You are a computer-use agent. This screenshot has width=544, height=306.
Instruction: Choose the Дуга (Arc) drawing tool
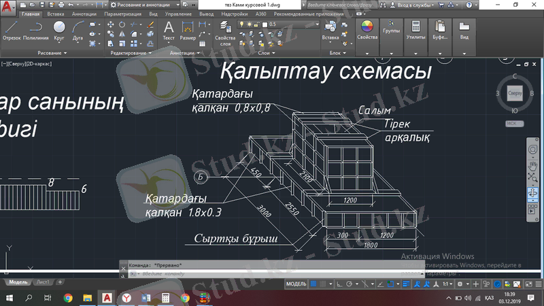(x=78, y=29)
